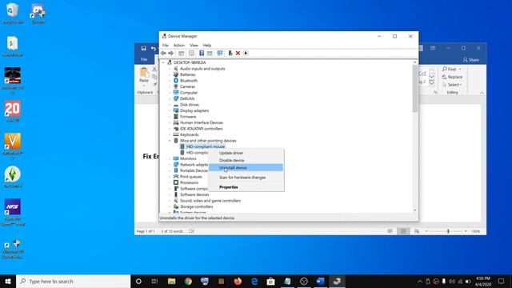Click the Back arrow in Device Manager toolbar
Viewport: 512px width, 288px height.
[163, 54]
